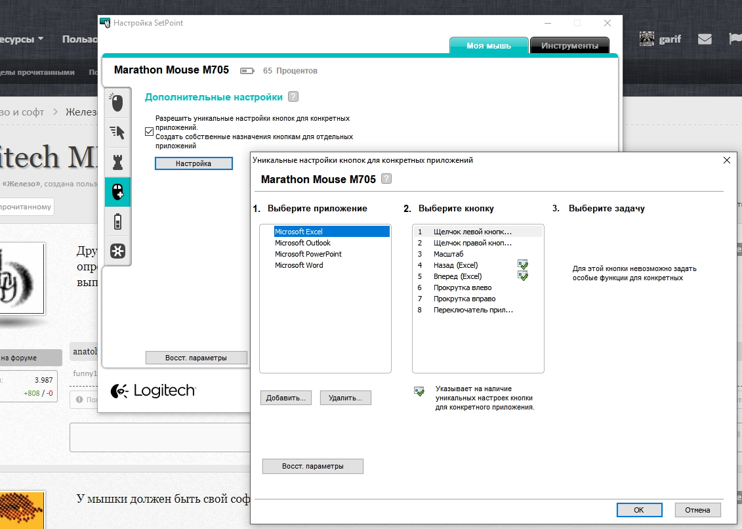Click the garif username link on forum
Screen dimensions: 742x529
pos(670,39)
